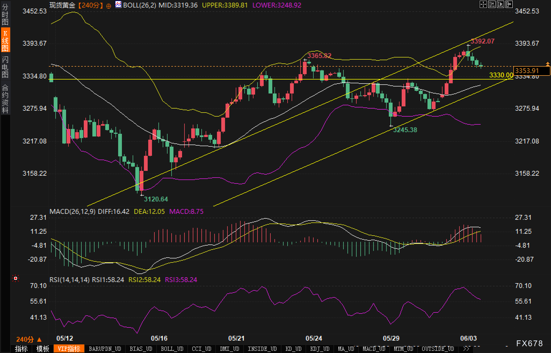Click the BOLL indicator chart icon
This screenshot has width=551, height=353.
click(x=118, y=5)
